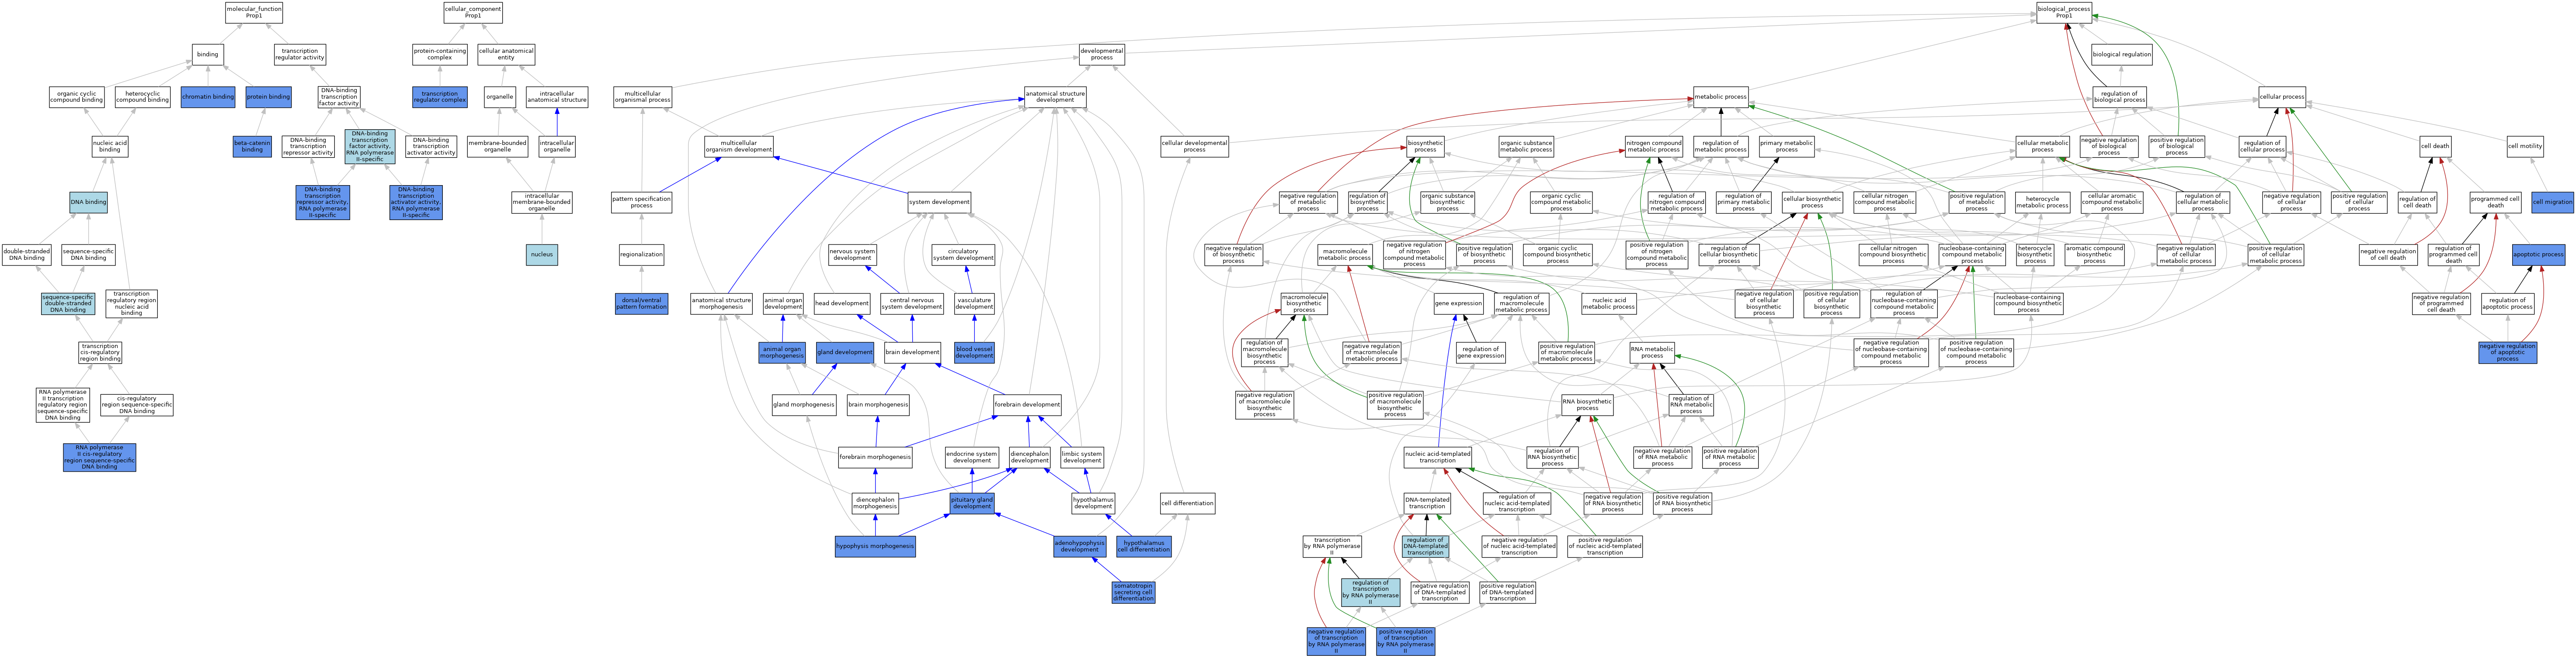
Task: Select the central nervous system development node
Action: pyautogui.click(x=912, y=303)
